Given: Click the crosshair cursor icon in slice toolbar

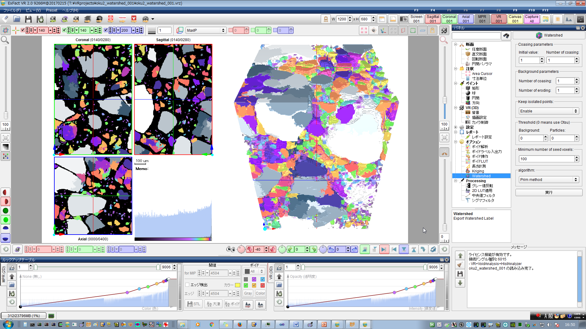Looking at the screenshot, I should pyautogui.click(x=16, y=30).
